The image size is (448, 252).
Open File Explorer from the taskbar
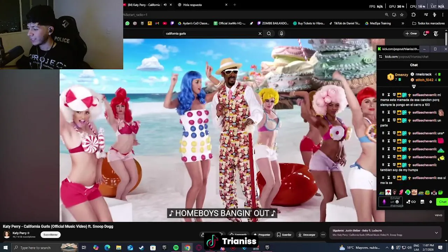[119, 248]
